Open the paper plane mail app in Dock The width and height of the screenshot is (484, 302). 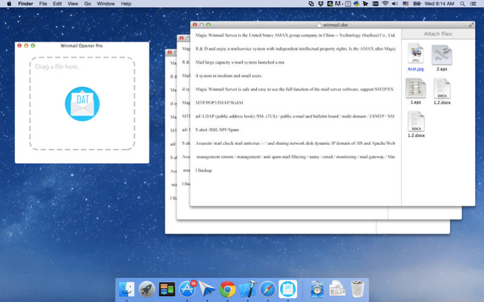(x=207, y=289)
